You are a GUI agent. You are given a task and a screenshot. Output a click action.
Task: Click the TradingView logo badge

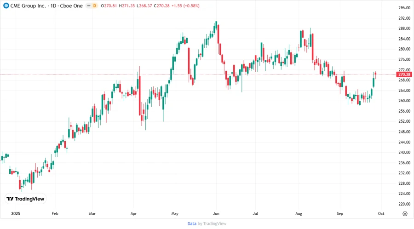pyautogui.click(x=26, y=199)
